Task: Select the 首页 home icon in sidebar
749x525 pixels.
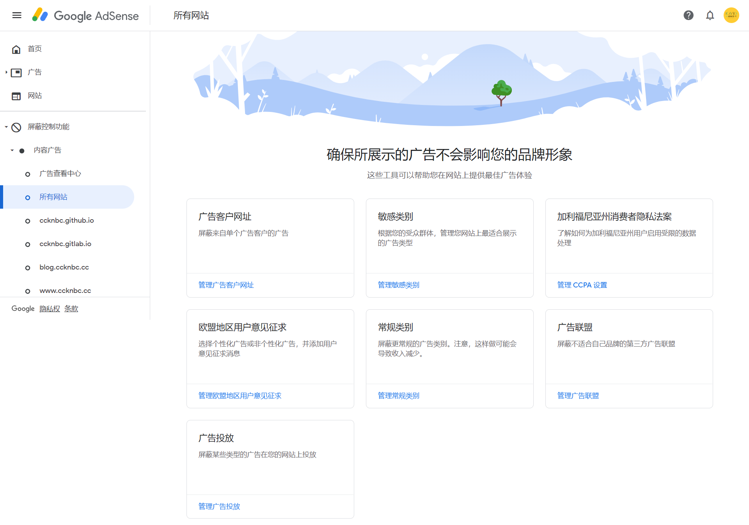Action: point(16,49)
